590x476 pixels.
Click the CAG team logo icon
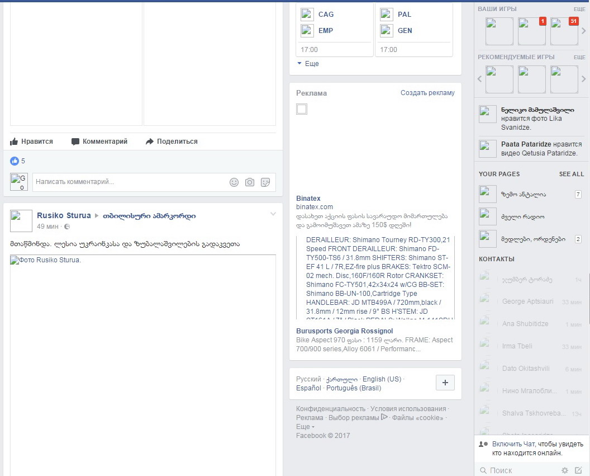(x=307, y=15)
